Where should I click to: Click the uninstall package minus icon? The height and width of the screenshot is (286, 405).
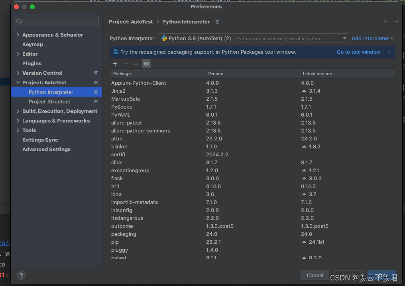[126, 64]
